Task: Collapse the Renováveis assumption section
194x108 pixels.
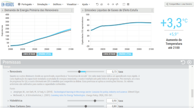Action: tap(8, 72)
